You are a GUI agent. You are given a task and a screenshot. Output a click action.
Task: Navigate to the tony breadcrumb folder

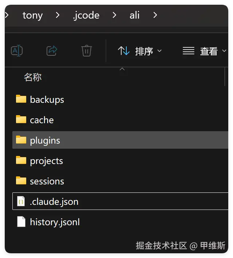click(32, 15)
